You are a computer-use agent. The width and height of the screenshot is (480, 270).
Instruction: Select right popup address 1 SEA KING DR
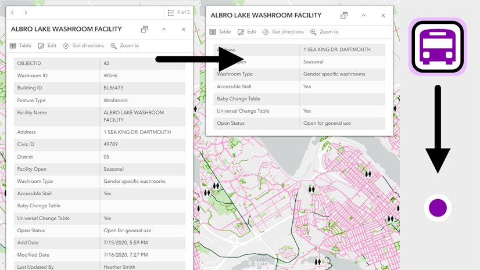(x=336, y=49)
